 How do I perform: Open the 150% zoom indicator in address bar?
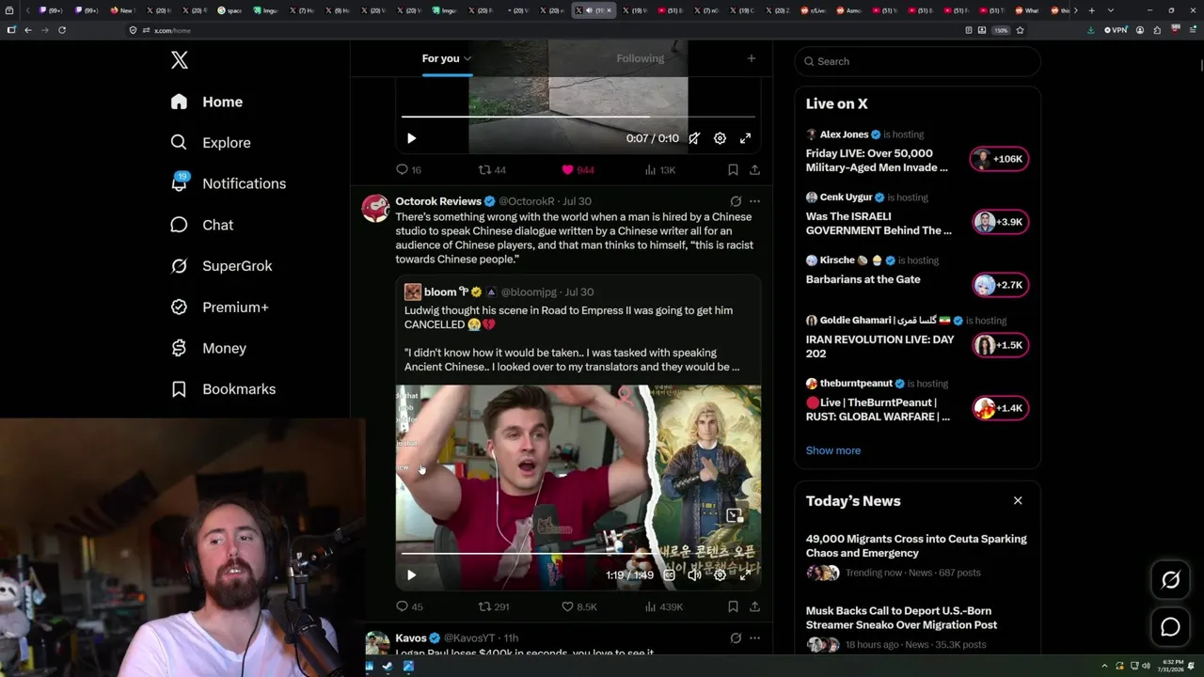point(1001,30)
